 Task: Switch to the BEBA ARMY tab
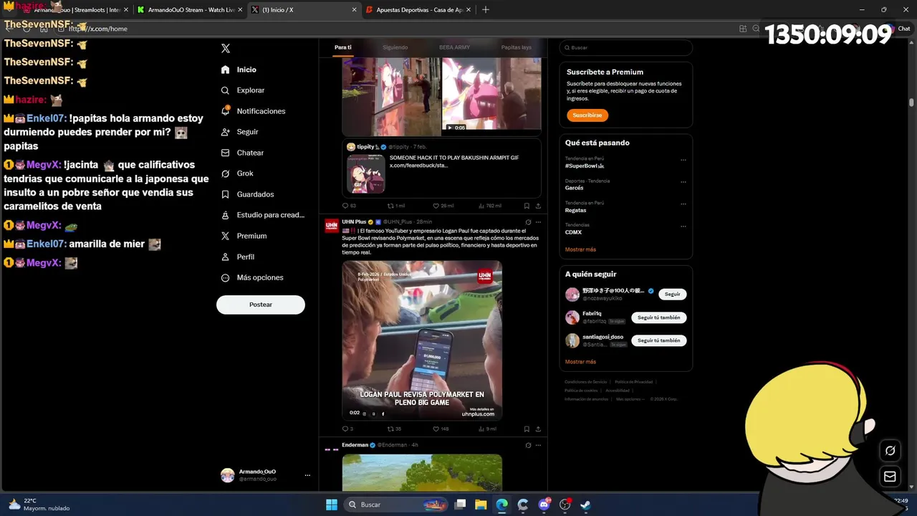[x=454, y=47]
